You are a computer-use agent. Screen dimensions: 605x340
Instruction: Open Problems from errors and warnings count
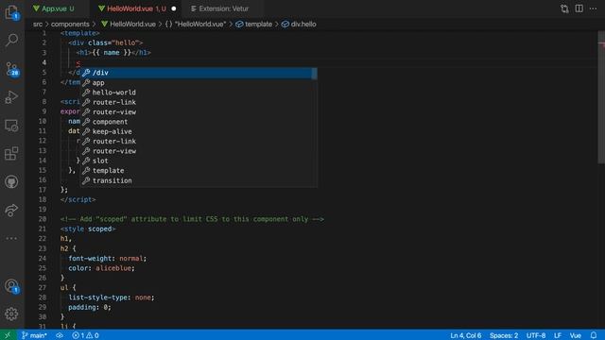pos(85,335)
